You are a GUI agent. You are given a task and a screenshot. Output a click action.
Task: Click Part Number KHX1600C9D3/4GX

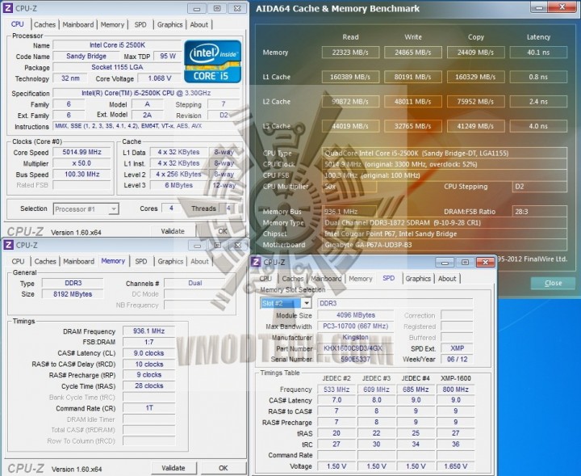(356, 348)
